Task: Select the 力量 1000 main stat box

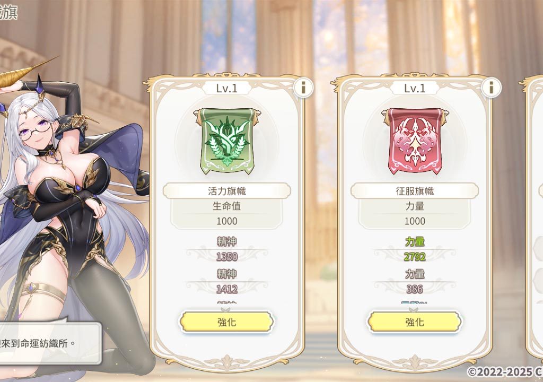Action: pos(415,213)
